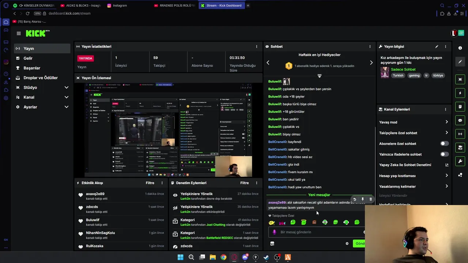Insert the halo green emote in chat
468x263 pixels.
click(303, 222)
